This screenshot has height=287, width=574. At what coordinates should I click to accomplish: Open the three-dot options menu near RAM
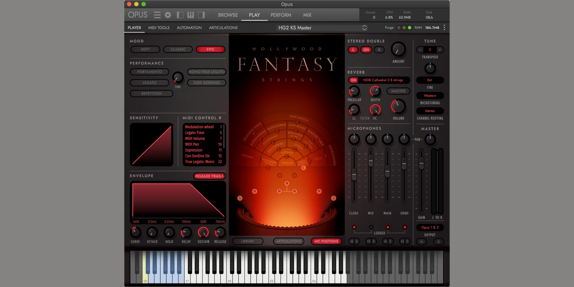444,28
